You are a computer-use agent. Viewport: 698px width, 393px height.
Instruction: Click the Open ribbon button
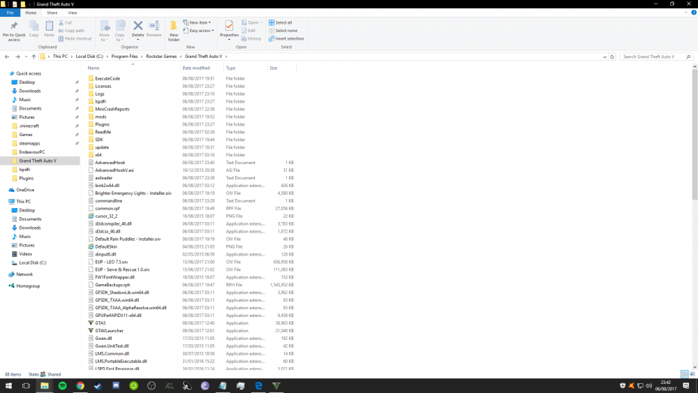(x=251, y=22)
